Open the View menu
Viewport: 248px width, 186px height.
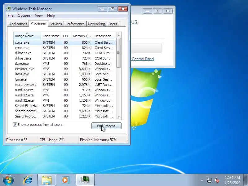pyautogui.click(x=39, y=15)
